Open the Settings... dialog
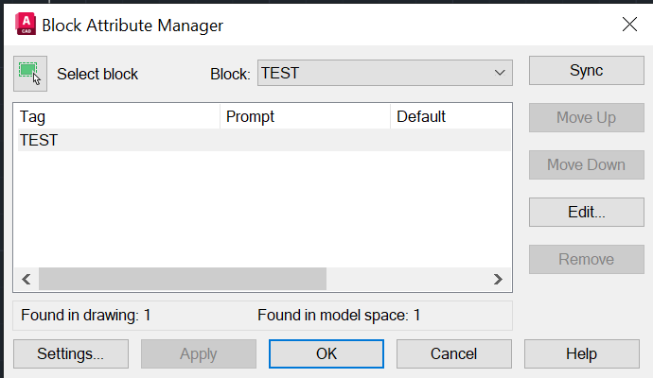 pyautogui.click(x=70, y=354)
